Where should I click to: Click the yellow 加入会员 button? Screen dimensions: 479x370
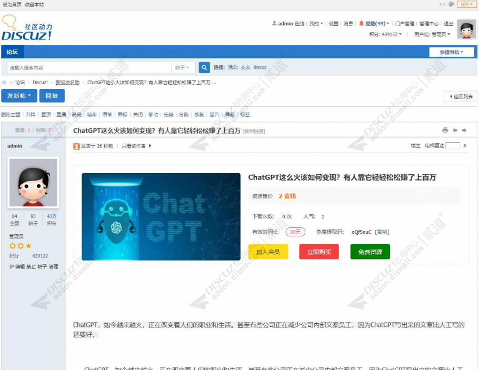tap(268, 252)
